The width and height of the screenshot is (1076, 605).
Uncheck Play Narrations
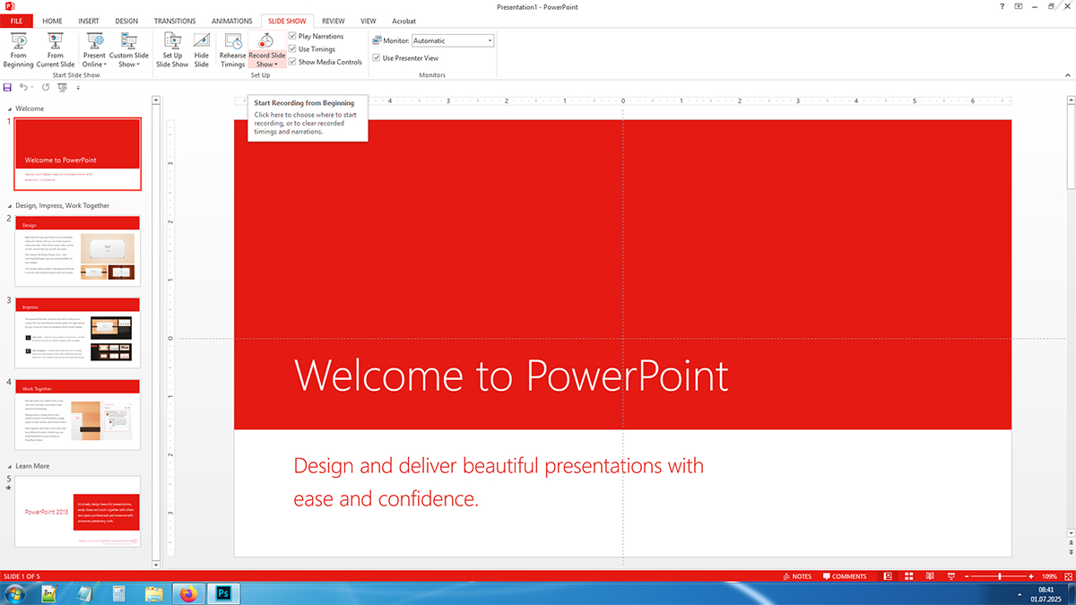coord(292,36)
